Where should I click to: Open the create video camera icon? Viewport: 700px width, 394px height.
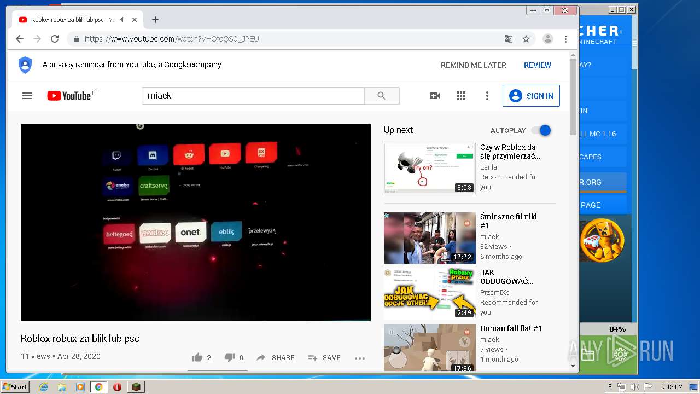tap(435, 96)
